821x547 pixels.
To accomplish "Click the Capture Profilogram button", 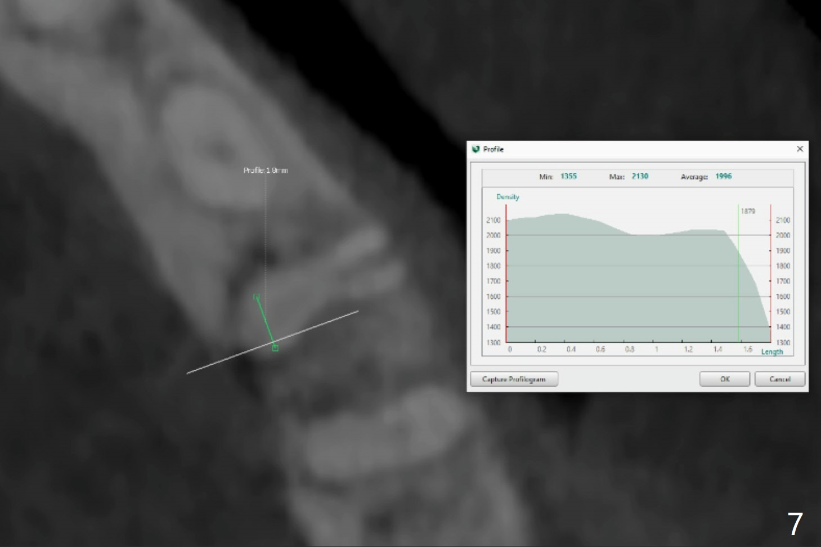I will click(514, 379).
